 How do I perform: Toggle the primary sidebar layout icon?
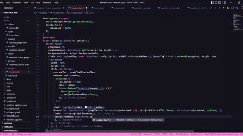(212, 3)
